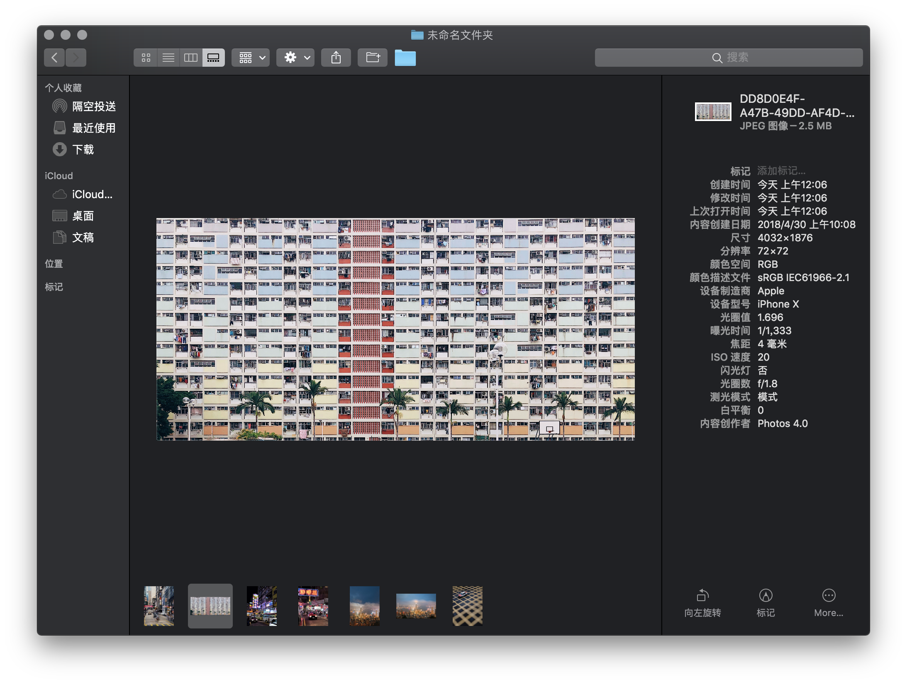Collapse the 个人收藏 favorites section
This screenshot has height=684, width=907.
63,88
